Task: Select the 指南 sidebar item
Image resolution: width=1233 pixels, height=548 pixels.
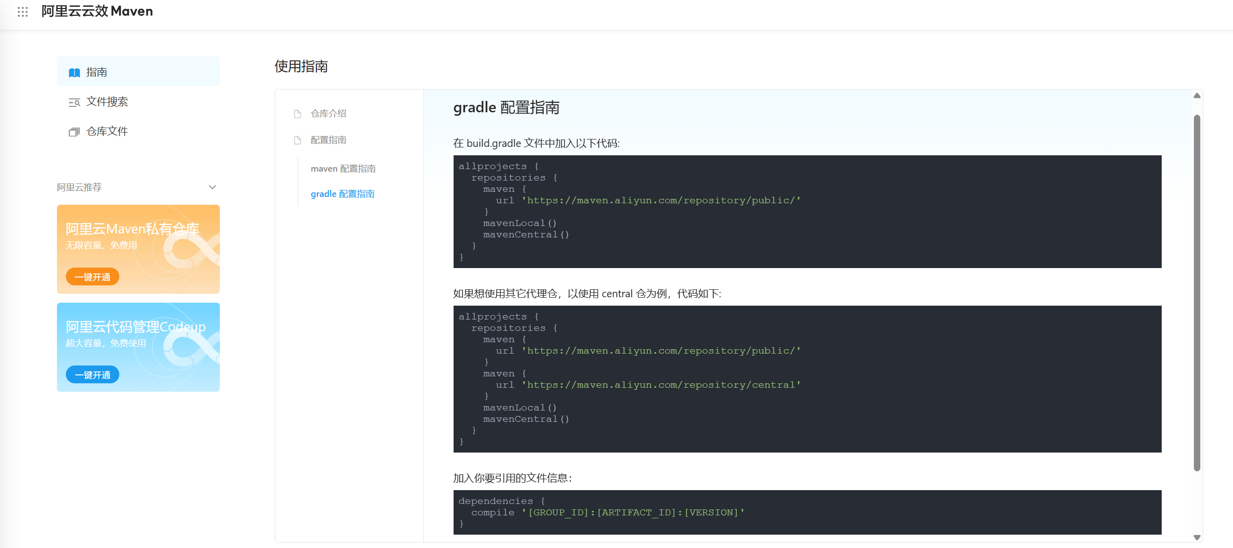Action: click(x=138, y=72)
